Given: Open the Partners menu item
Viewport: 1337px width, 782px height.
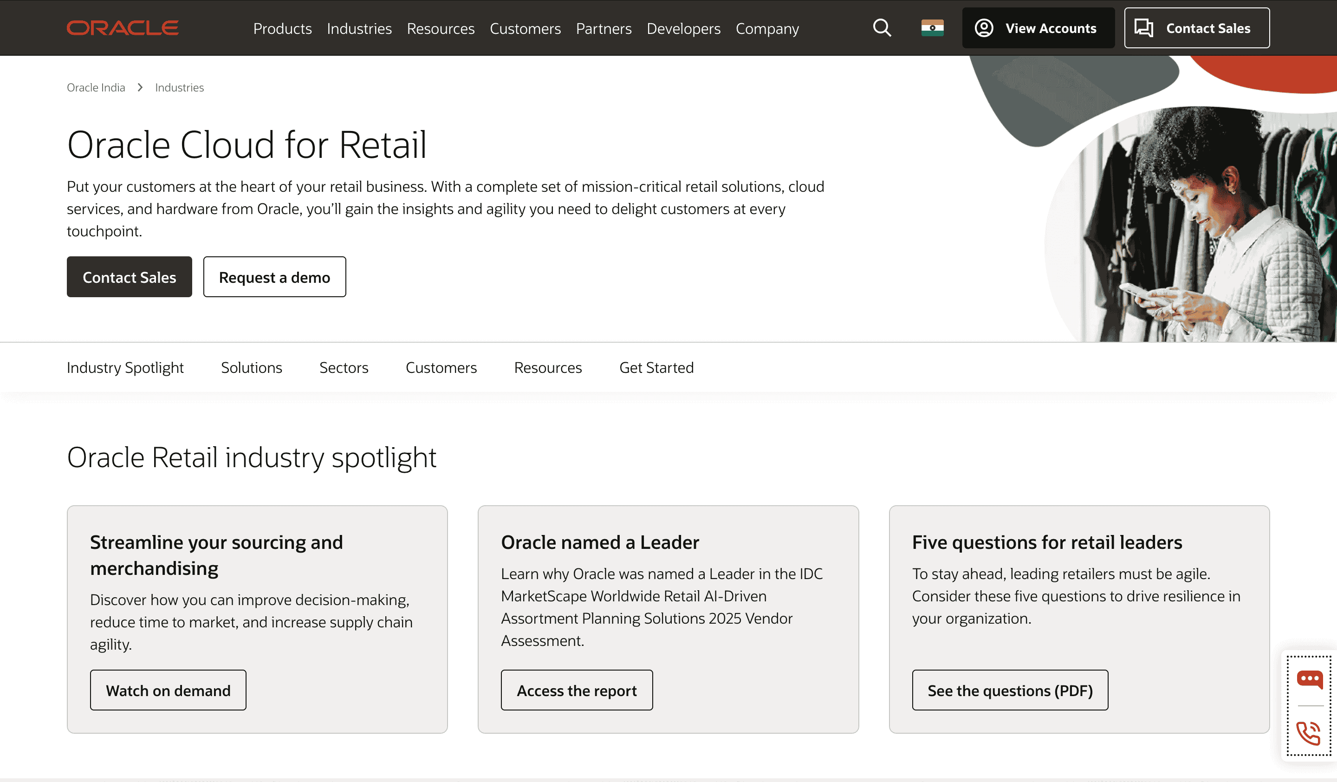Looking at the screenshot, I should 603,29.
